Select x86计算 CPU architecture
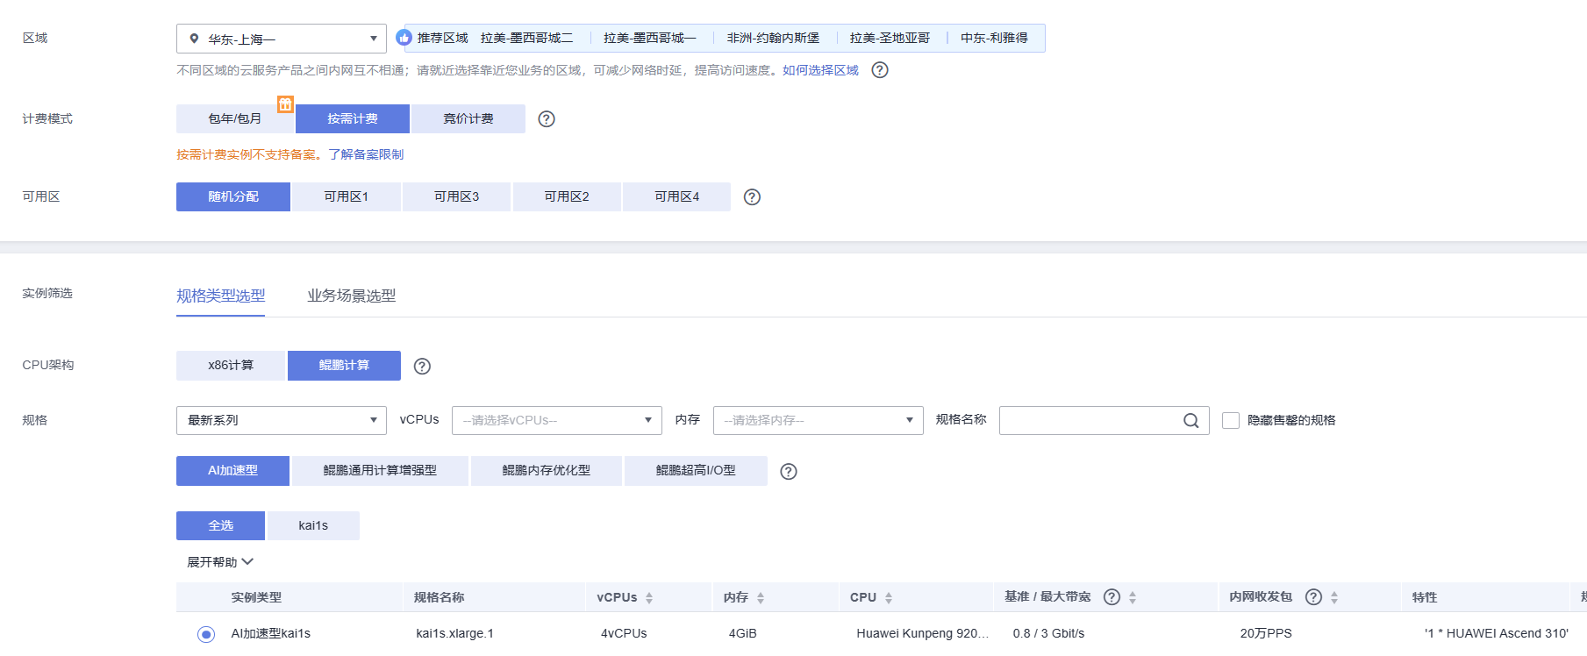The height and width of the screenshot is (656, 1587). point(231,366)
